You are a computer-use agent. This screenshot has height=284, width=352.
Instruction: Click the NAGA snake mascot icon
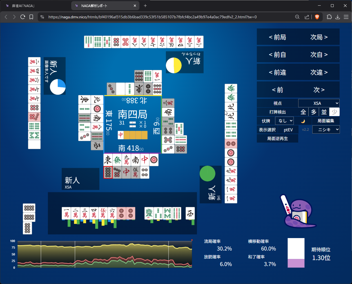[x=298, y=211]
